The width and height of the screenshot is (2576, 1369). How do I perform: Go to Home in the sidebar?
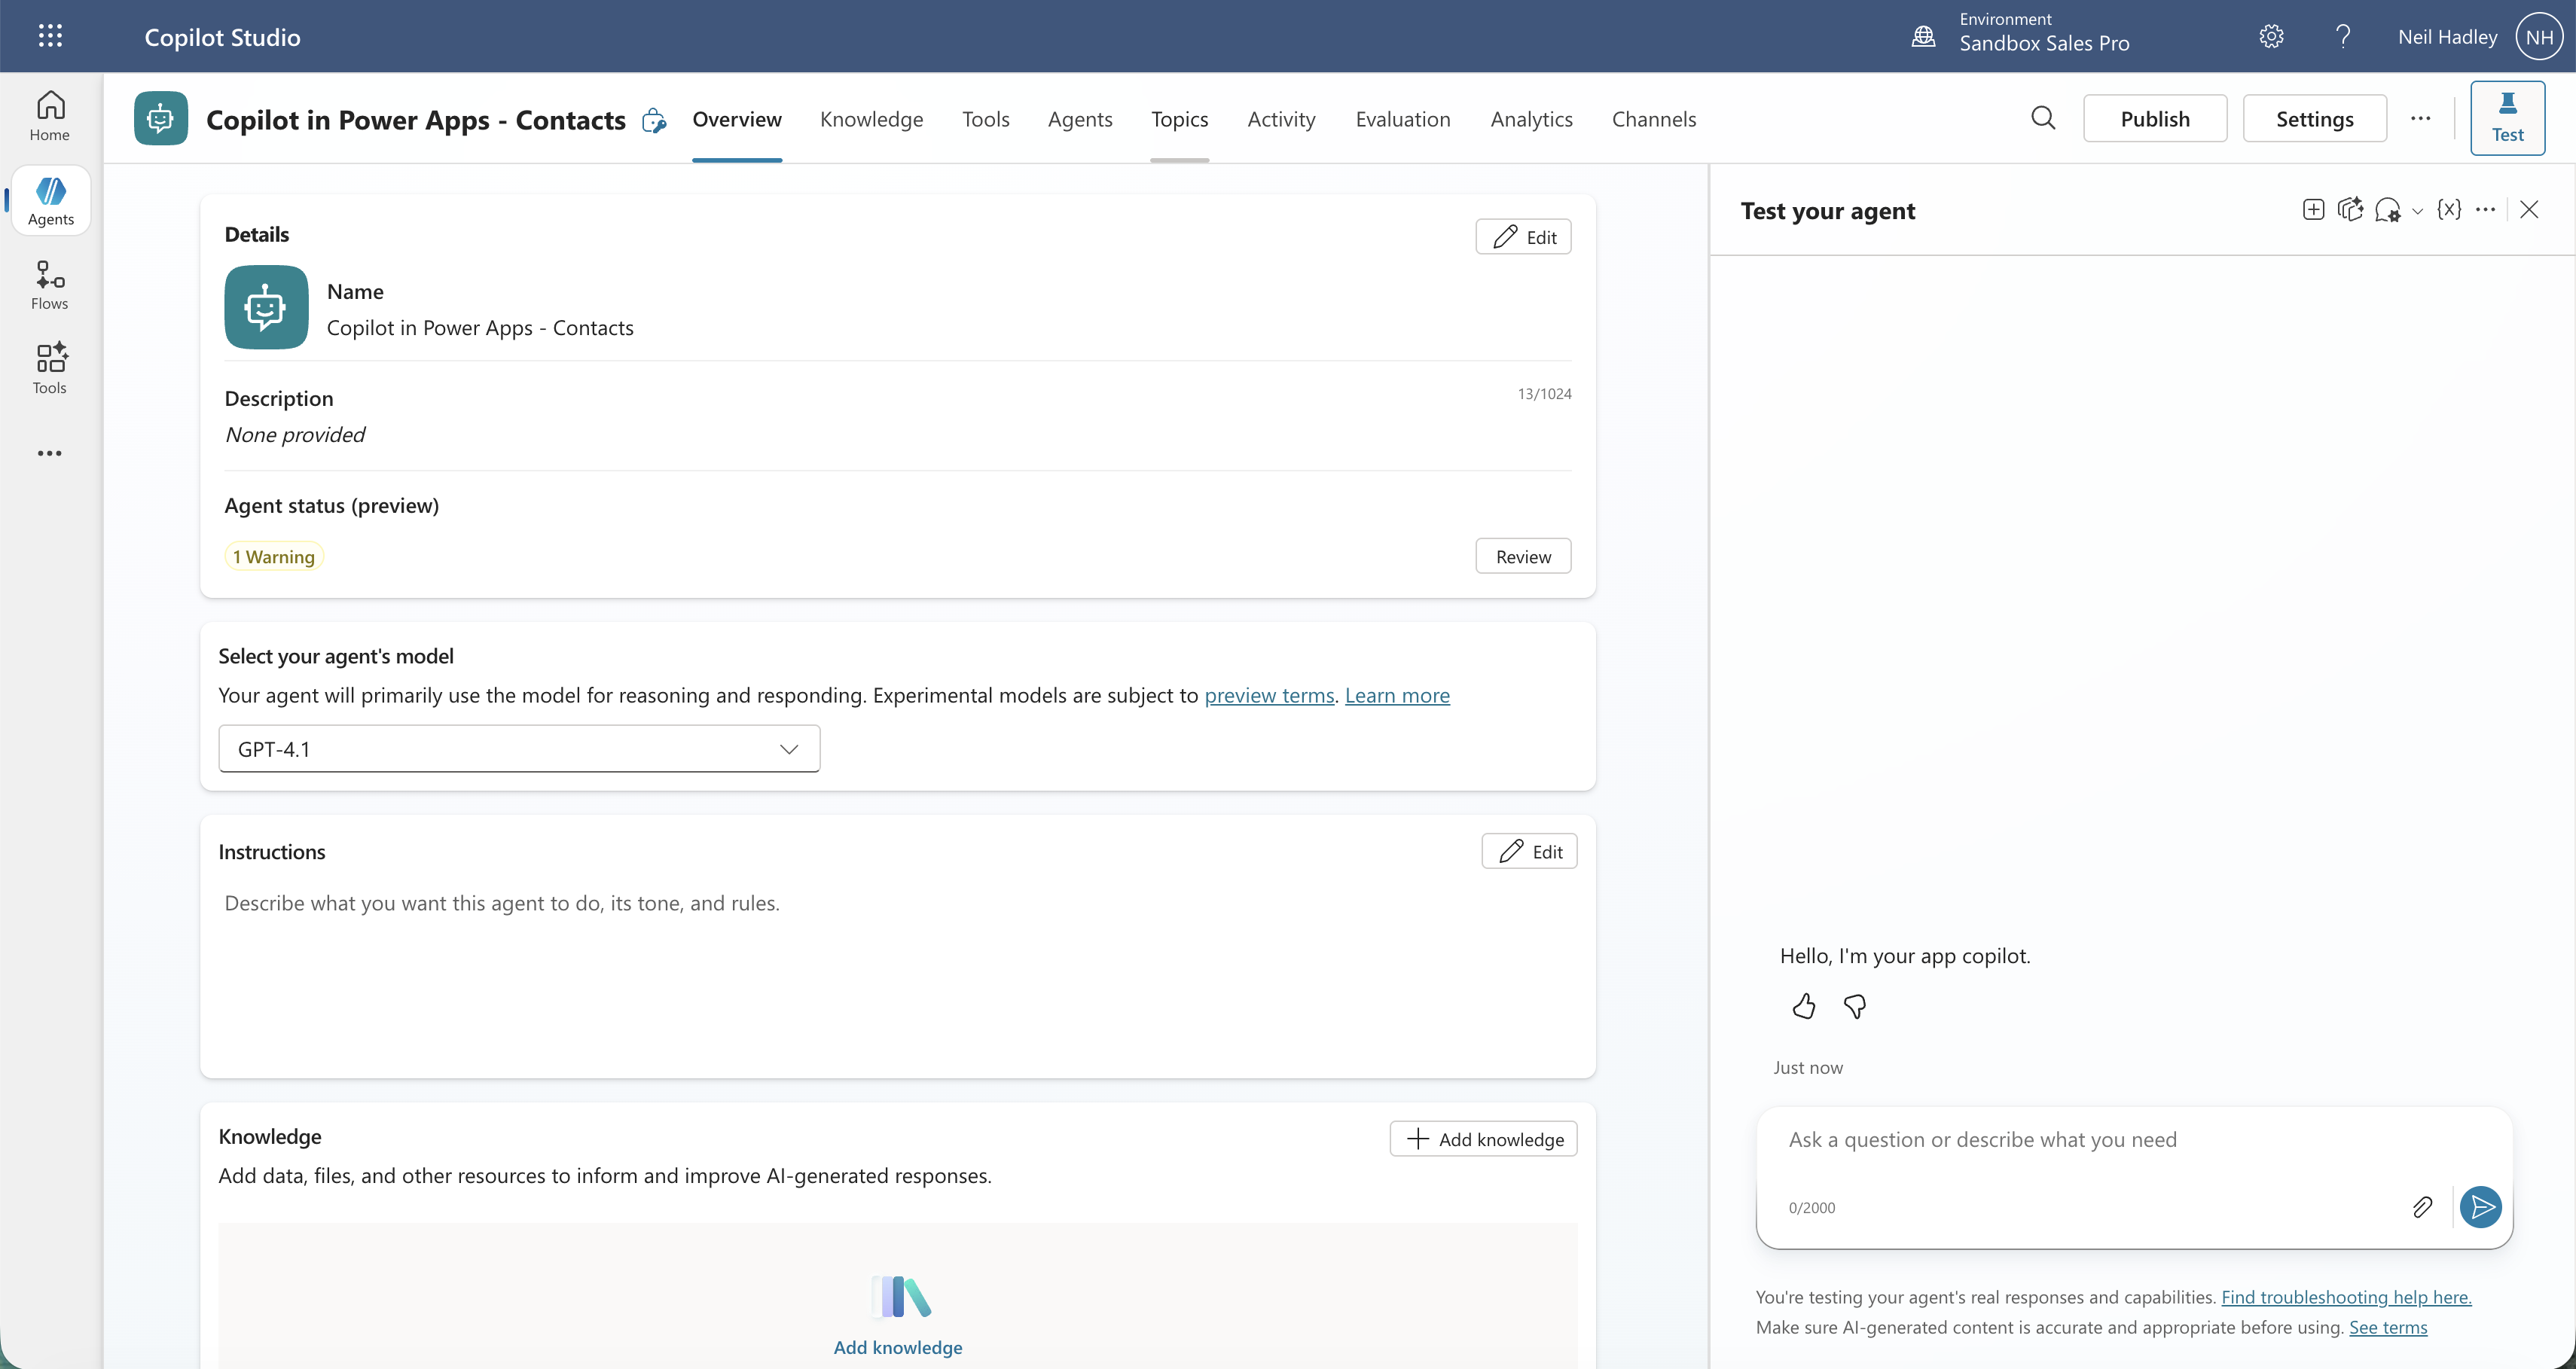tap(50, 116)
